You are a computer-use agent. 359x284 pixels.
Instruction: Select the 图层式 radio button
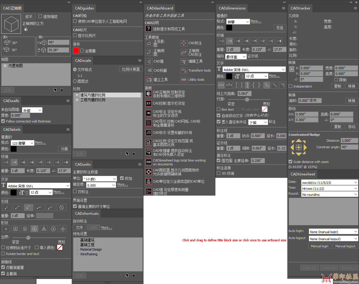point(75,81)
